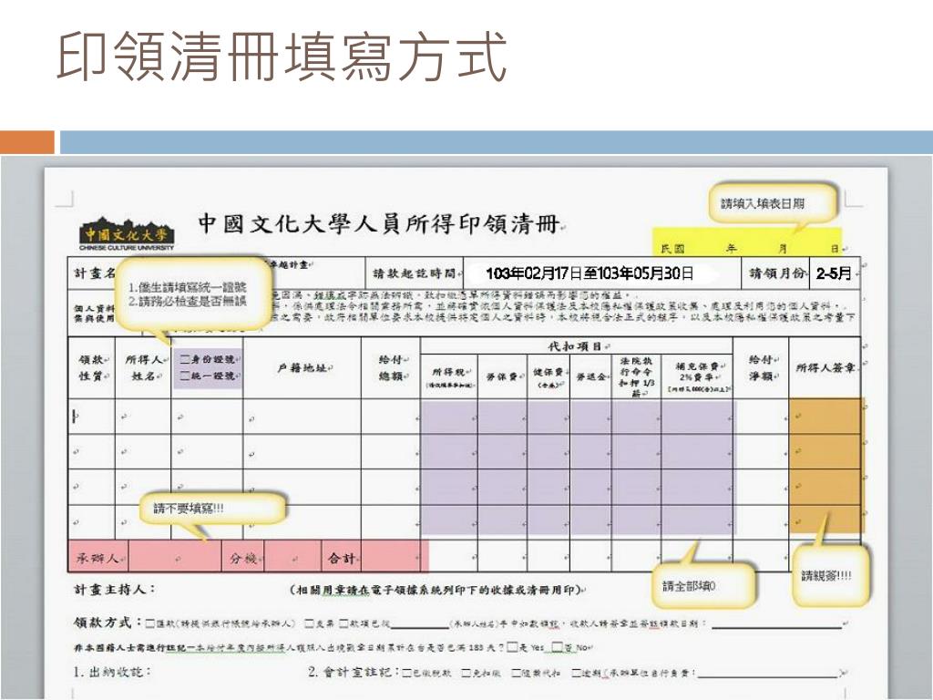Image resolution: width=933 pixels, height=700 pixels.
Task: Click the form title 中國文化大學人員所得印領清冊
Action: click(379, 223)
